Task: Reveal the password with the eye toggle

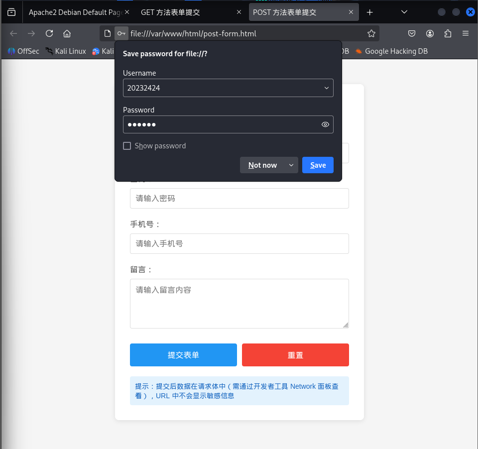Action: (325, 124)
